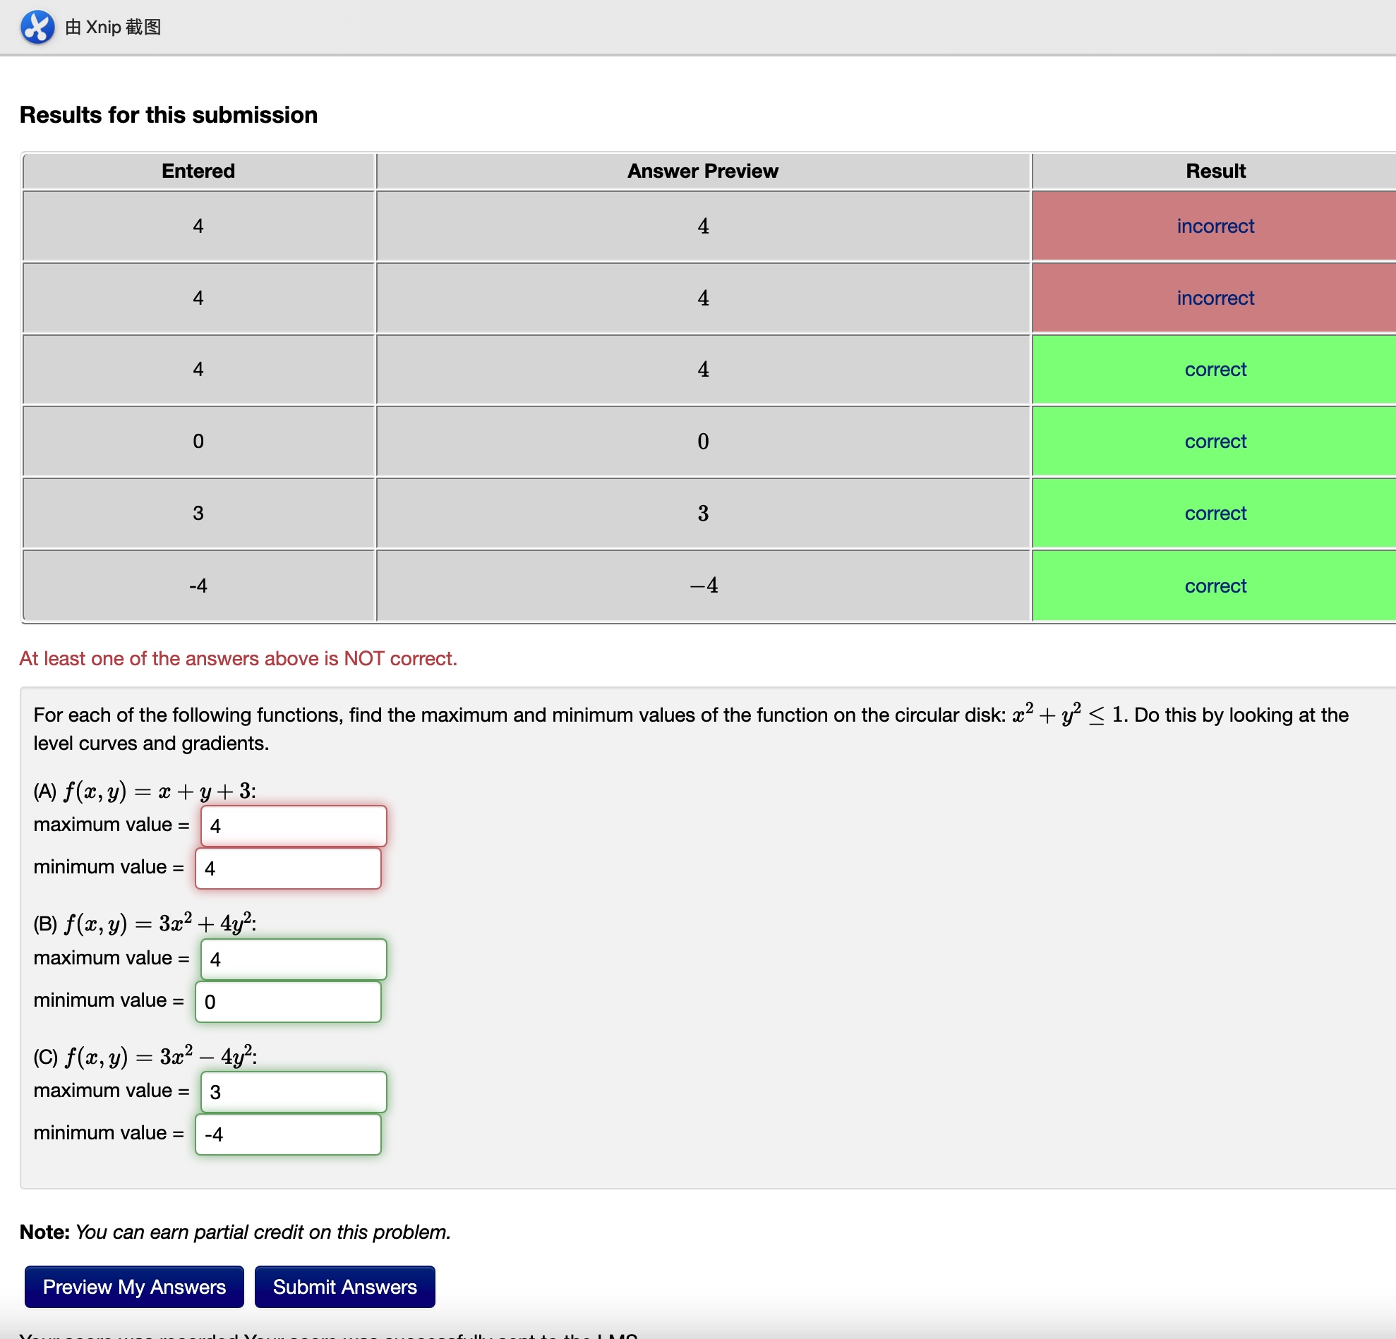The width and height of the screenshot is (1396, 1339).
Task: Click the Answer Preview column header
Action: (702, 171)
